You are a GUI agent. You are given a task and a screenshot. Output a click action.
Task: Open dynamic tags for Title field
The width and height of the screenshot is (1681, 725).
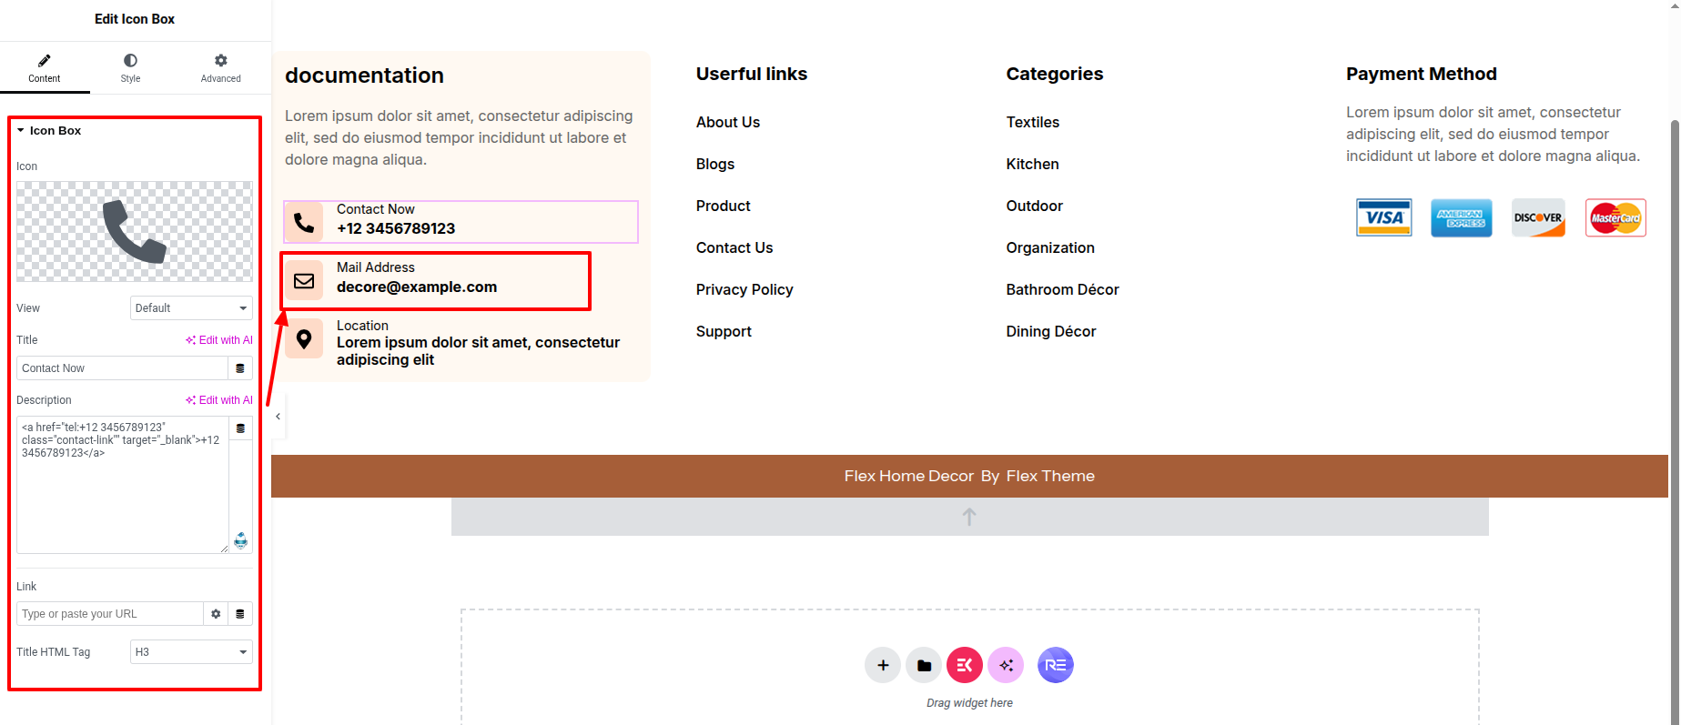point(240,368)
